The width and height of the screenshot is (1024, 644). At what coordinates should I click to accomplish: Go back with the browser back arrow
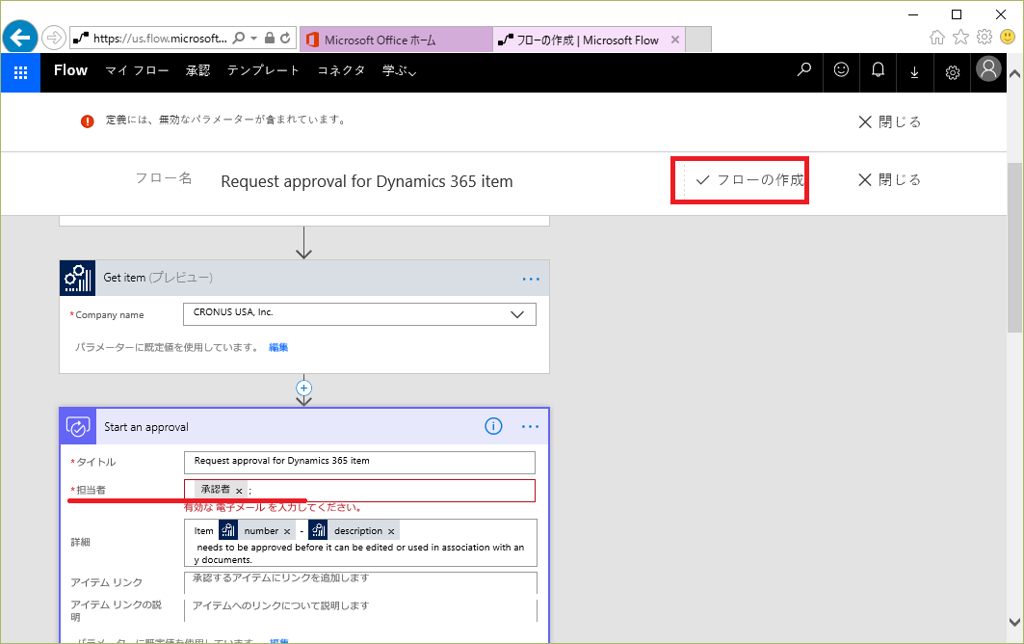point(20,38)
